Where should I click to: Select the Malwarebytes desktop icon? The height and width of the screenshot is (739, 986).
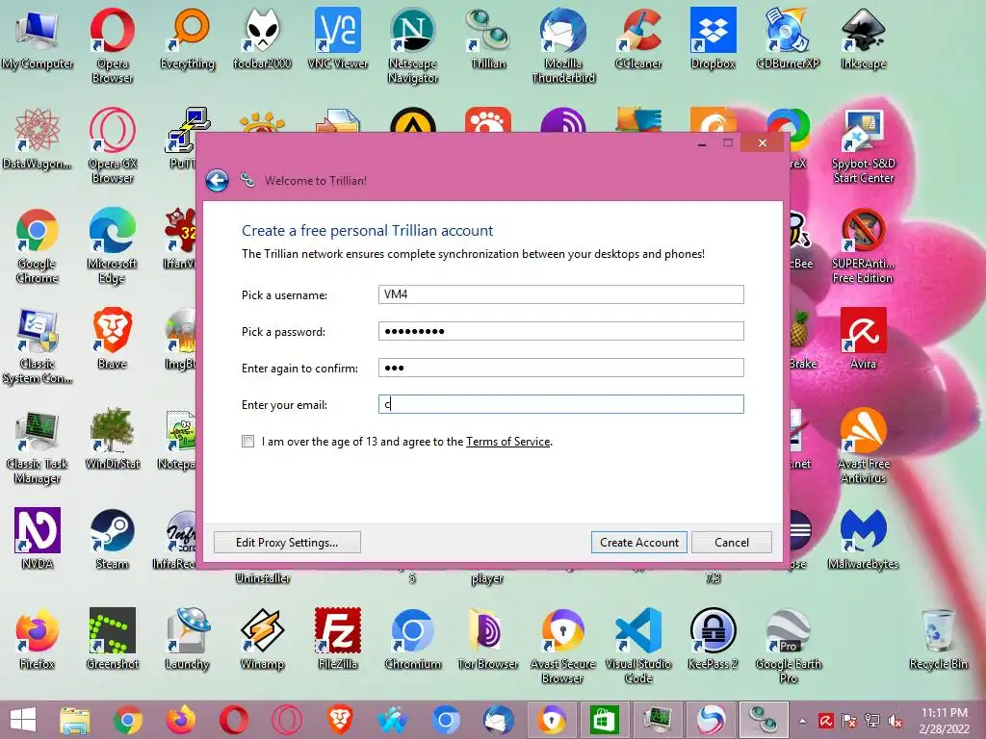pyautogui.click(x=864, y=539)
